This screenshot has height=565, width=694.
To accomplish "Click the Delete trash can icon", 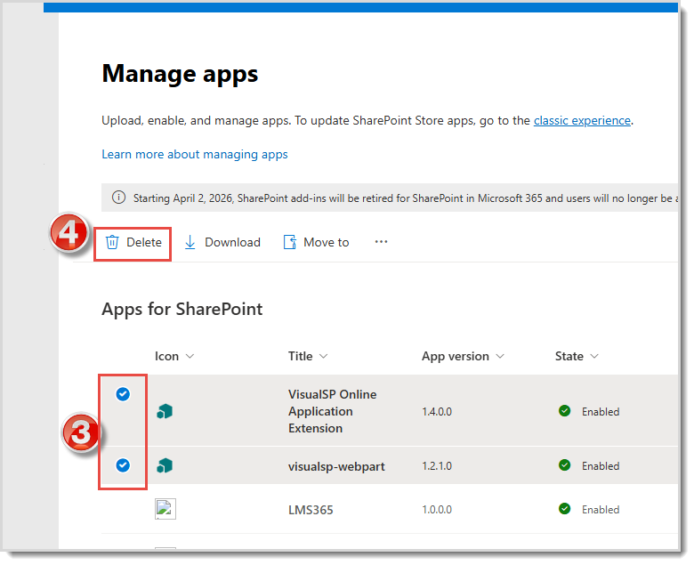I will click(112, 242).
